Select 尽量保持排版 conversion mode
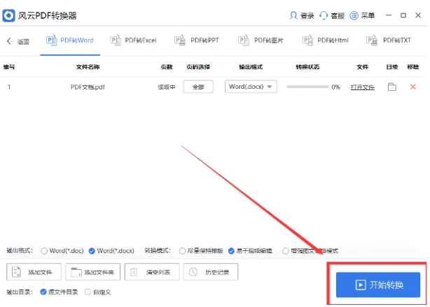 pyautogui.click(x=182, y=251)
